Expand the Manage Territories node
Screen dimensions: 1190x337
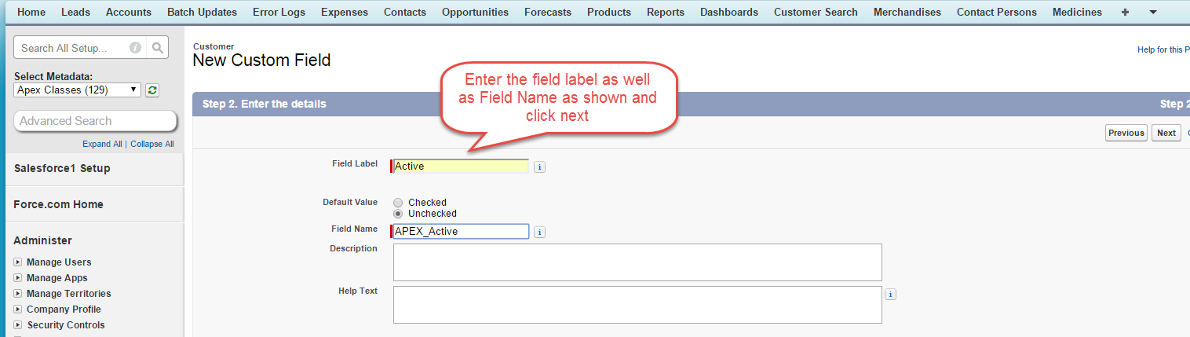coord(18,294)
